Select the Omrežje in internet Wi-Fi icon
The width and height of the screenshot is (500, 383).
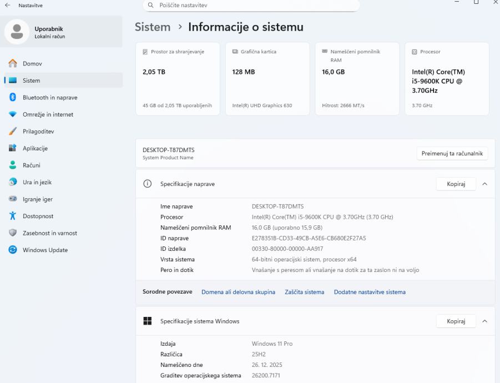pos(13,114)
